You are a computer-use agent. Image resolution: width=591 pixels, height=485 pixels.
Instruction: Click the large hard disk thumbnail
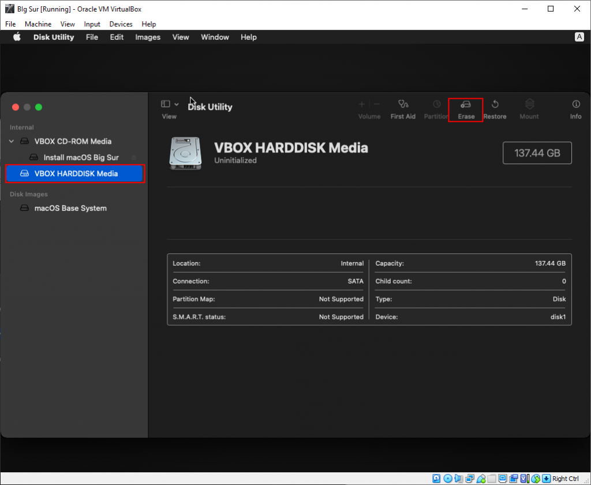(x=186, y=153)
